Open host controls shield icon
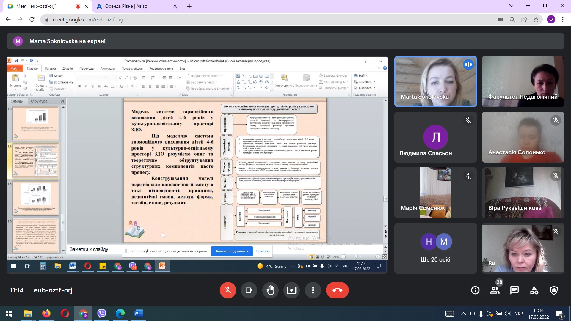 click(554, 290)
